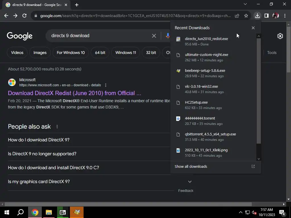
Task: Select the 64 bit filter chip
Action: 100,53
